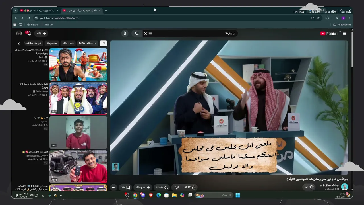
Task: Go forward in browser history
Action: 22,18
